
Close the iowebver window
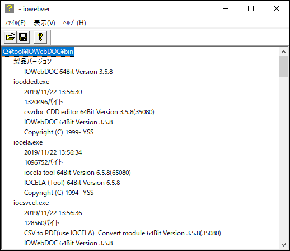tap(277, 8)
